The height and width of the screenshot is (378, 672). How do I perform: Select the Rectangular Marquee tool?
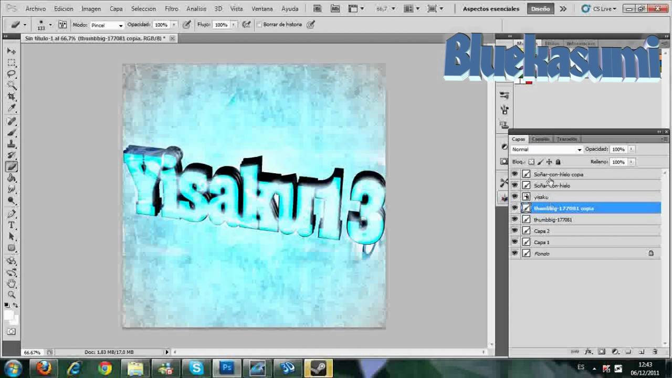tap(12, 62)
